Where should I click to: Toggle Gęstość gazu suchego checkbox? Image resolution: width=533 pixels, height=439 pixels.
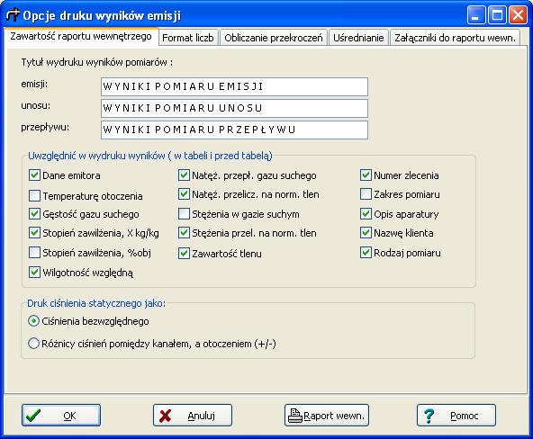coord(35,214)
